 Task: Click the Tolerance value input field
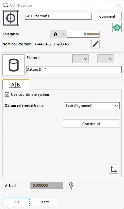pyautogui.click(x=83, y=34)
